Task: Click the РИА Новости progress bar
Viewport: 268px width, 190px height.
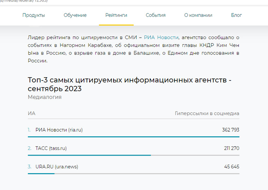Action: [134, 137]
